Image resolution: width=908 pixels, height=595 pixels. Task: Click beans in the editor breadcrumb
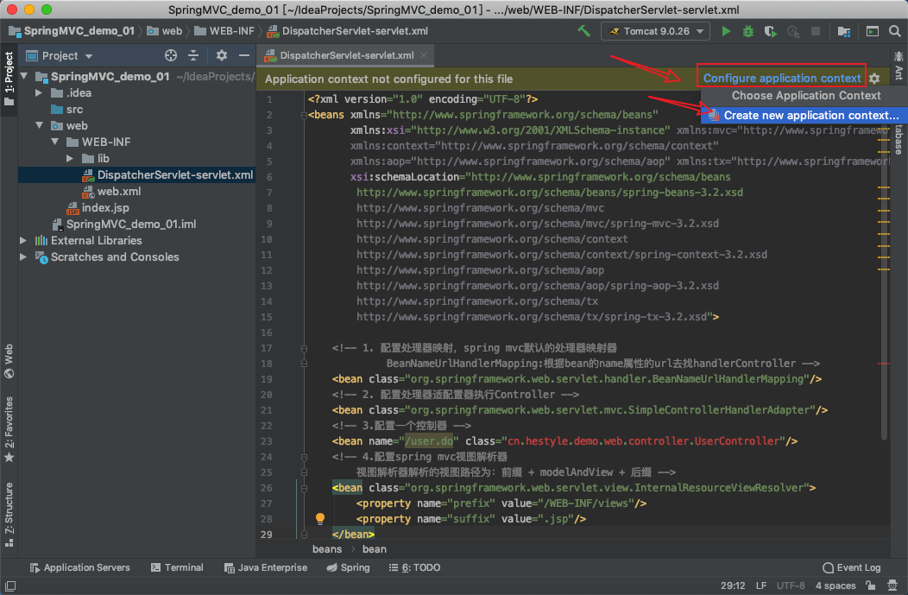327,549
